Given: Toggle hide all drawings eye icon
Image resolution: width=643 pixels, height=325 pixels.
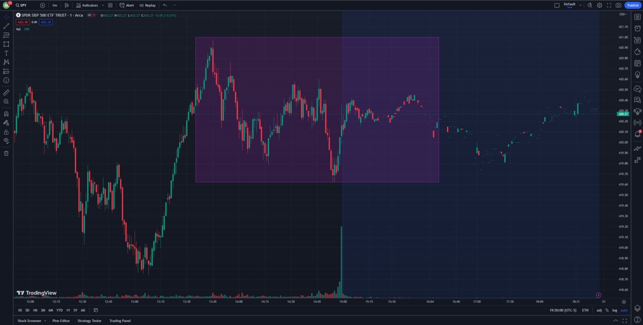Looking at the screenshot, I should [6, 141].
